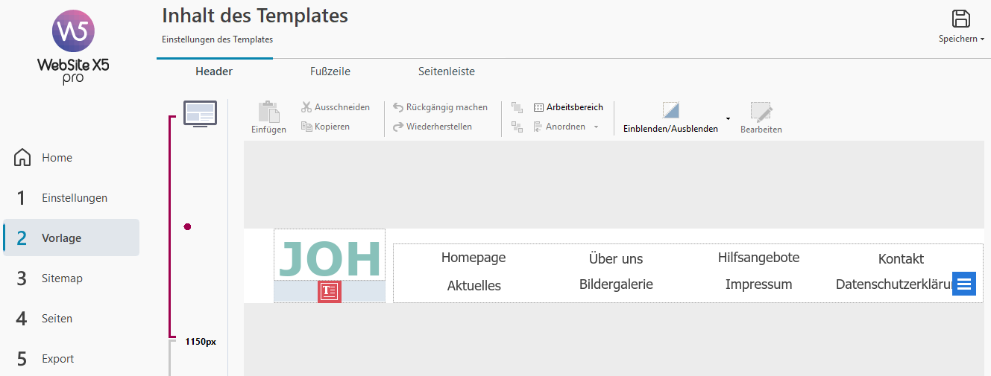Select the JOH logo image object

pyautogui.click(x=330, y=257)
